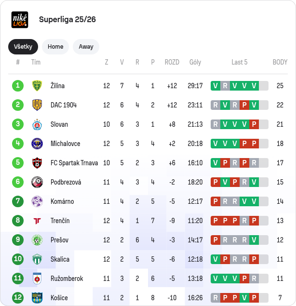This screenshot has width=296, height=306.
Task: Click the DAC 1904 club crest
Action: (37, 105)
